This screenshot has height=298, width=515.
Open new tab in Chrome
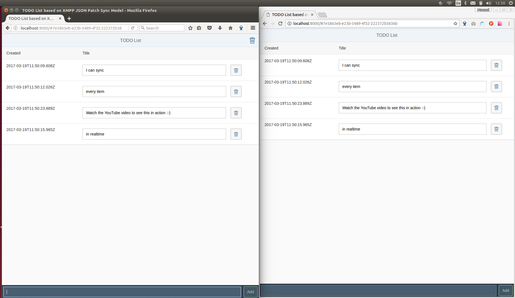[322, 15]
